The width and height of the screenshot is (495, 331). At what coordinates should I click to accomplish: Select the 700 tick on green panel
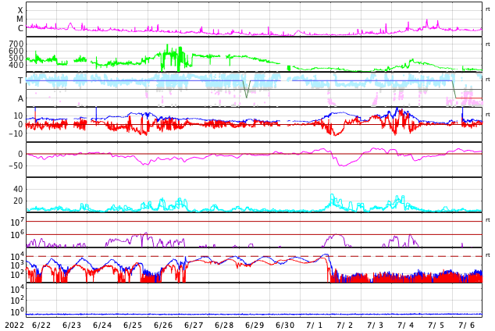pyautogui.click(x=16, y=44)
